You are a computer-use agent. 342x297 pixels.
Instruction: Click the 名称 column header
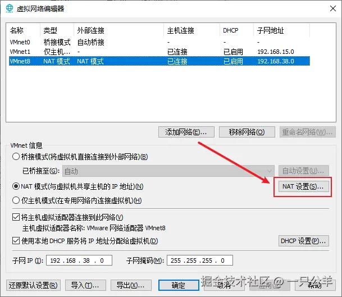[24, 30]
